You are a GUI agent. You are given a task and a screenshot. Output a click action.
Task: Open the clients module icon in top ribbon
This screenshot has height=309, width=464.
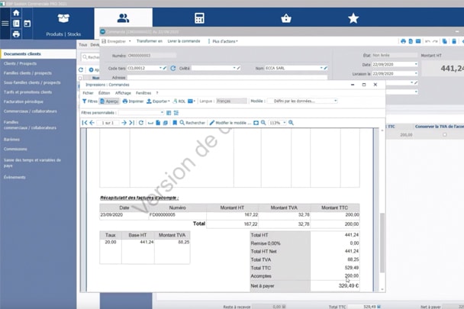[123, 18]
